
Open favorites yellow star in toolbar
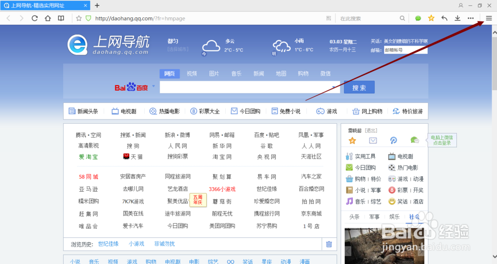point(431,18)
